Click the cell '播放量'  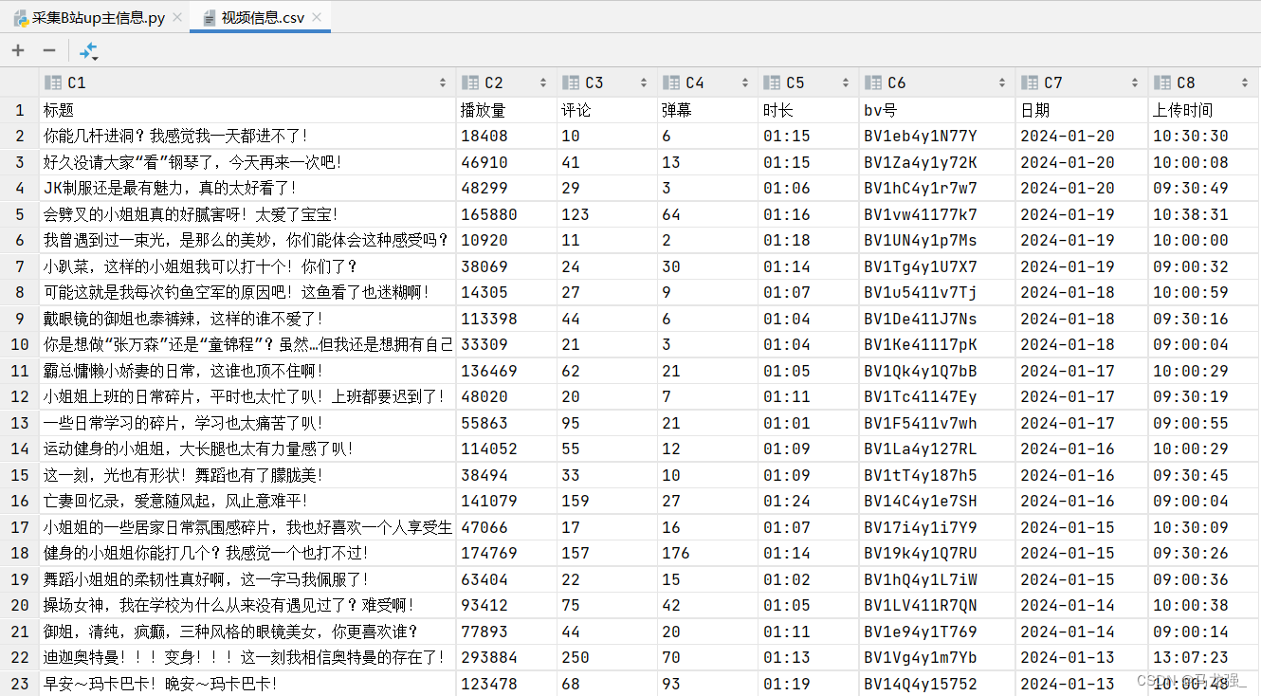[506, 110]
